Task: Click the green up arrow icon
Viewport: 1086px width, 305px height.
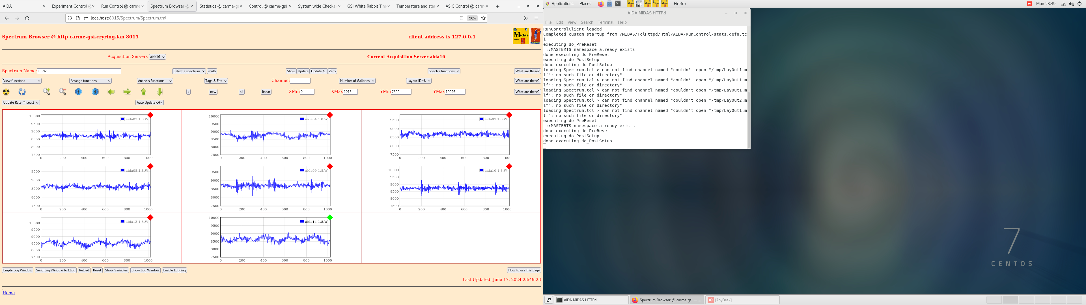Action: [x=144, y=92]
